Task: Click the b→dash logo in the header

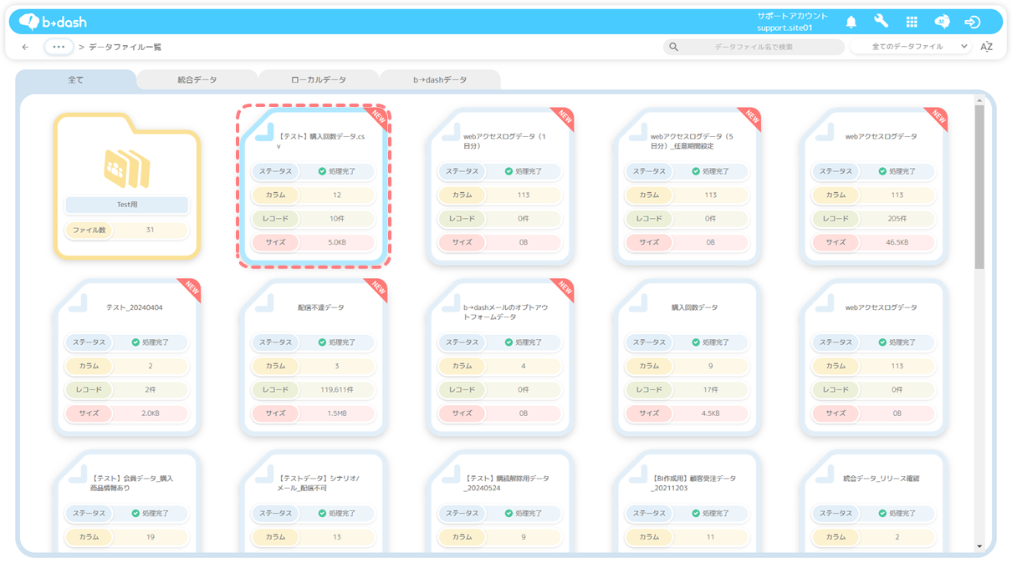Action: point(53,22)
